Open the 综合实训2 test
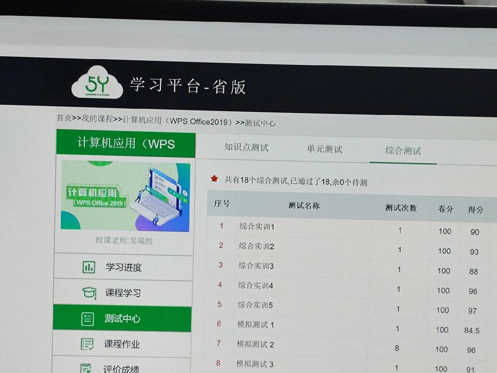Screen dimensions: 497x373 coord(257,246)
